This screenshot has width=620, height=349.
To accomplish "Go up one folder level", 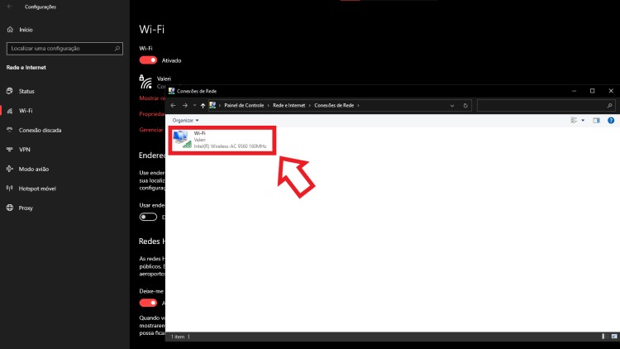I will pos(203,106).
